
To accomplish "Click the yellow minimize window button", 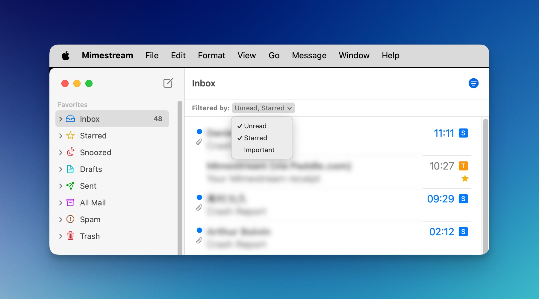I will click(x=77, y=83).
